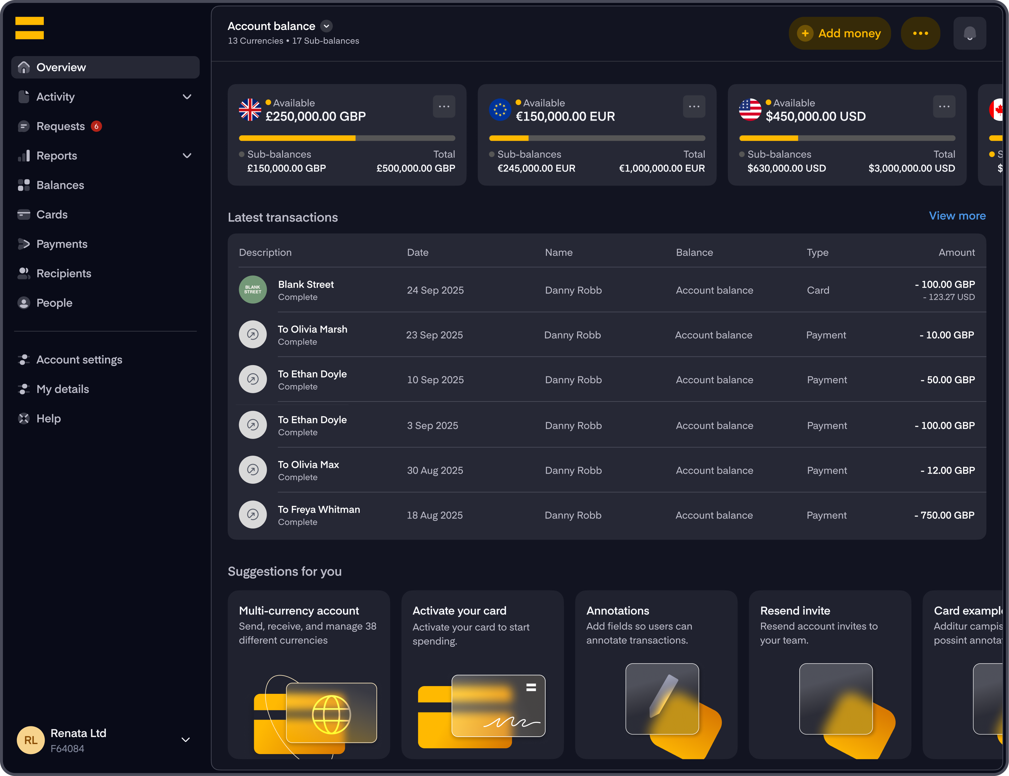The height and width of the screenshot is (776, 1009).
Task: Click the GBP available balance progress bar
Action: [347, 138]
